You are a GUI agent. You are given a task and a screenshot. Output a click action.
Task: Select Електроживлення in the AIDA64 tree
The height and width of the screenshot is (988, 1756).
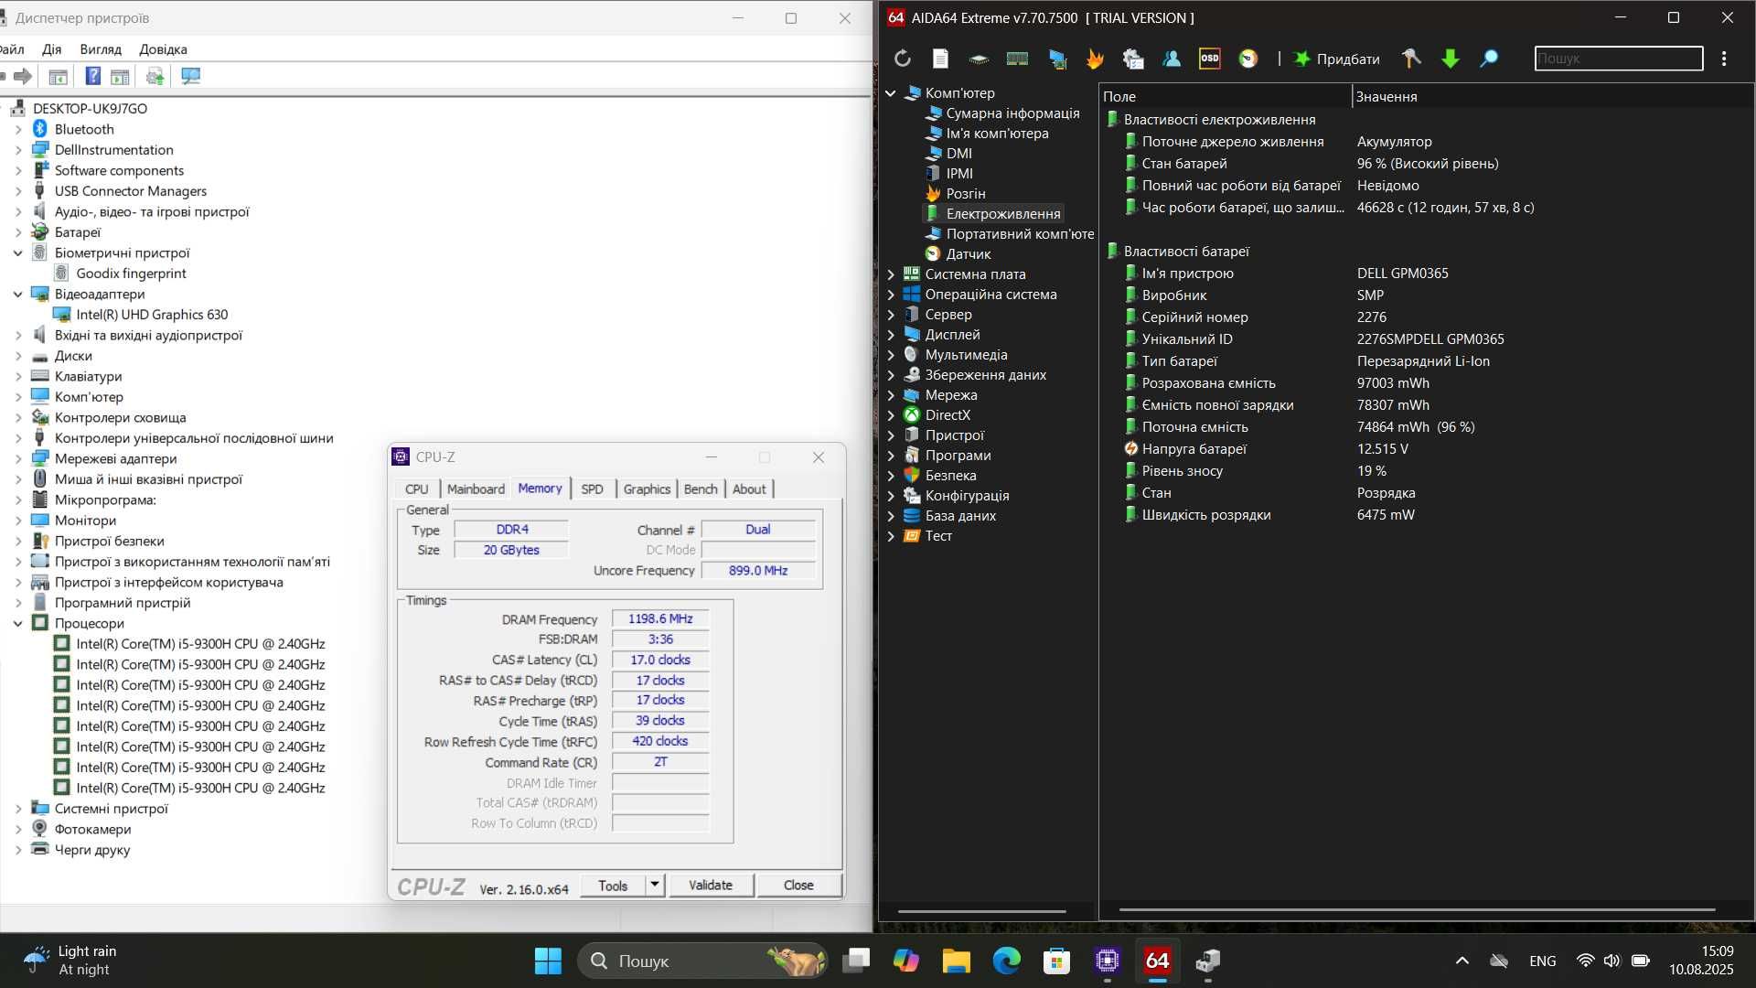tap(1003, 214)
